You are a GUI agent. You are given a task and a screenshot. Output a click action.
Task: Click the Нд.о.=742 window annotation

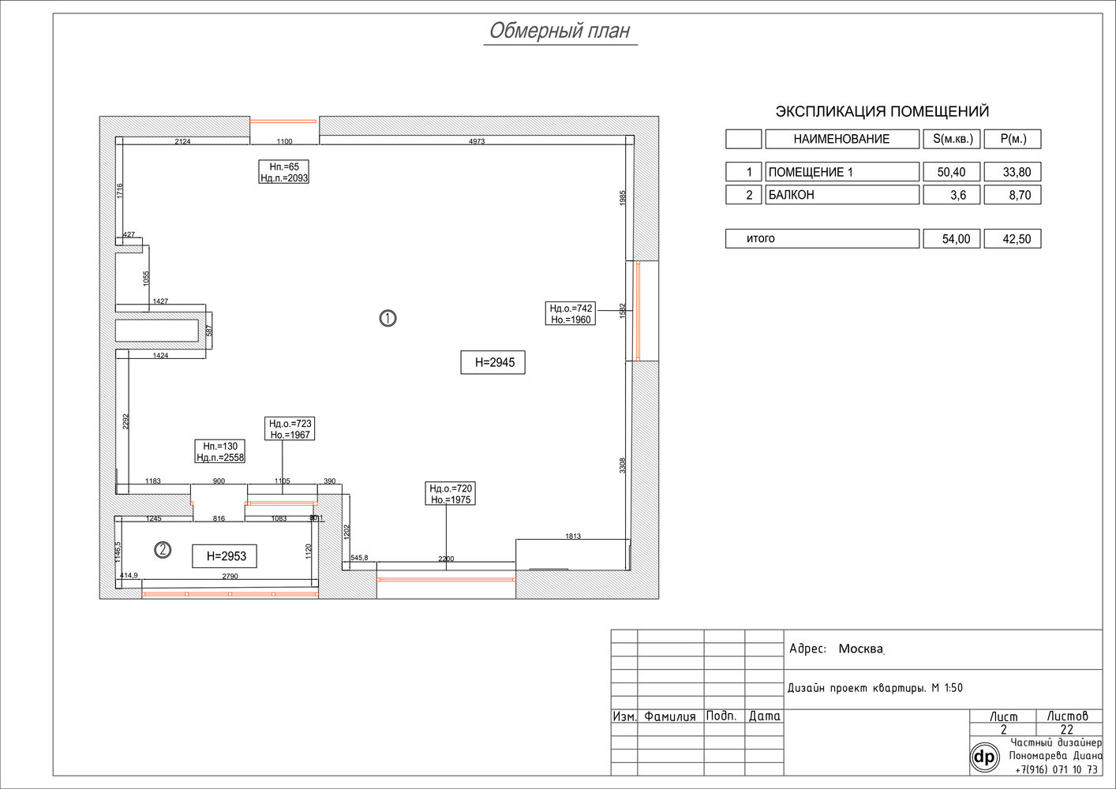[571, 314]
